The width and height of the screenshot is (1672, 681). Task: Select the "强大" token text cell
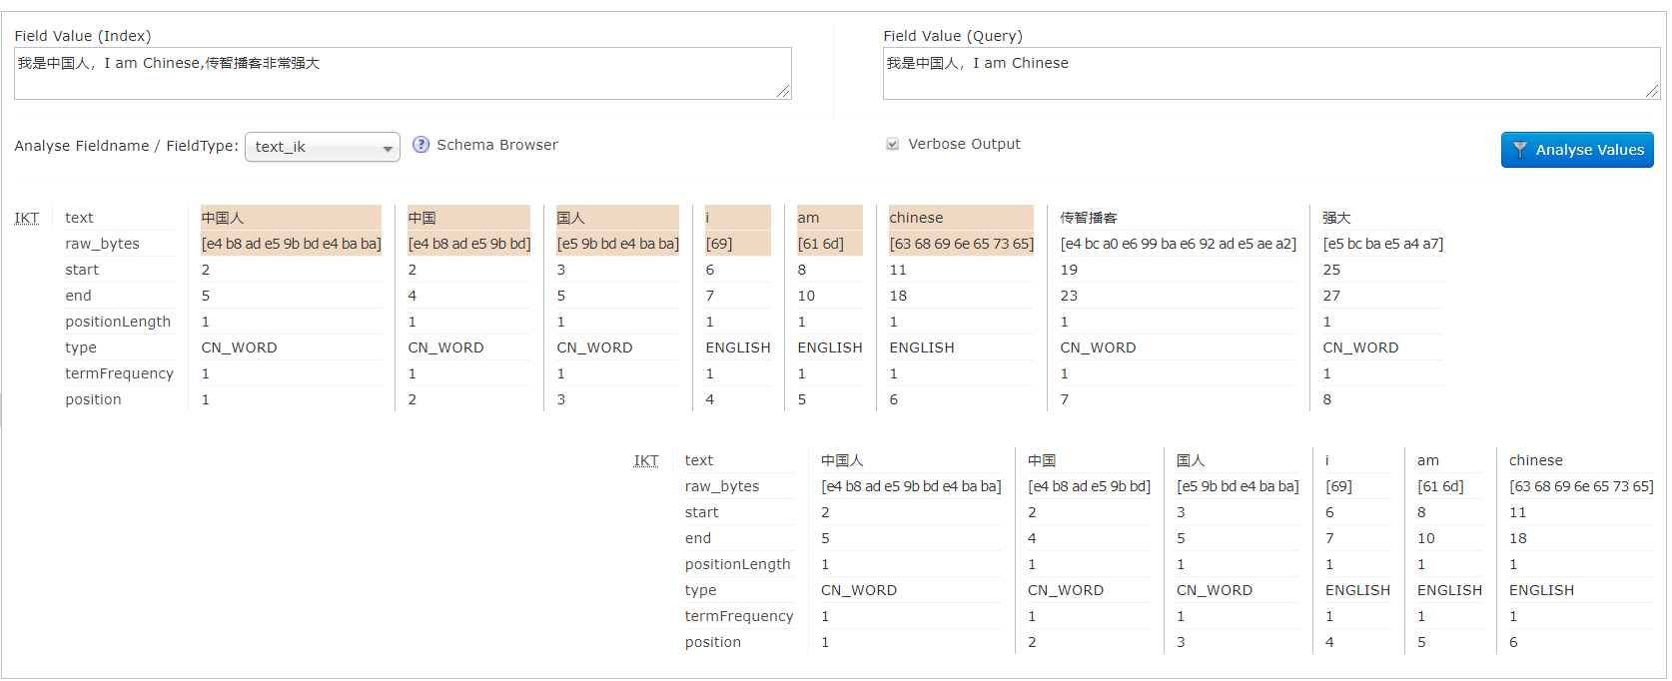pos(1336,218)
